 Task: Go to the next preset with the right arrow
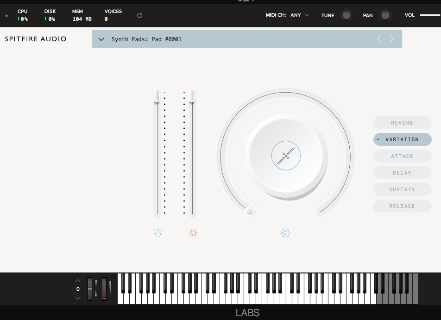coord(391,39)
